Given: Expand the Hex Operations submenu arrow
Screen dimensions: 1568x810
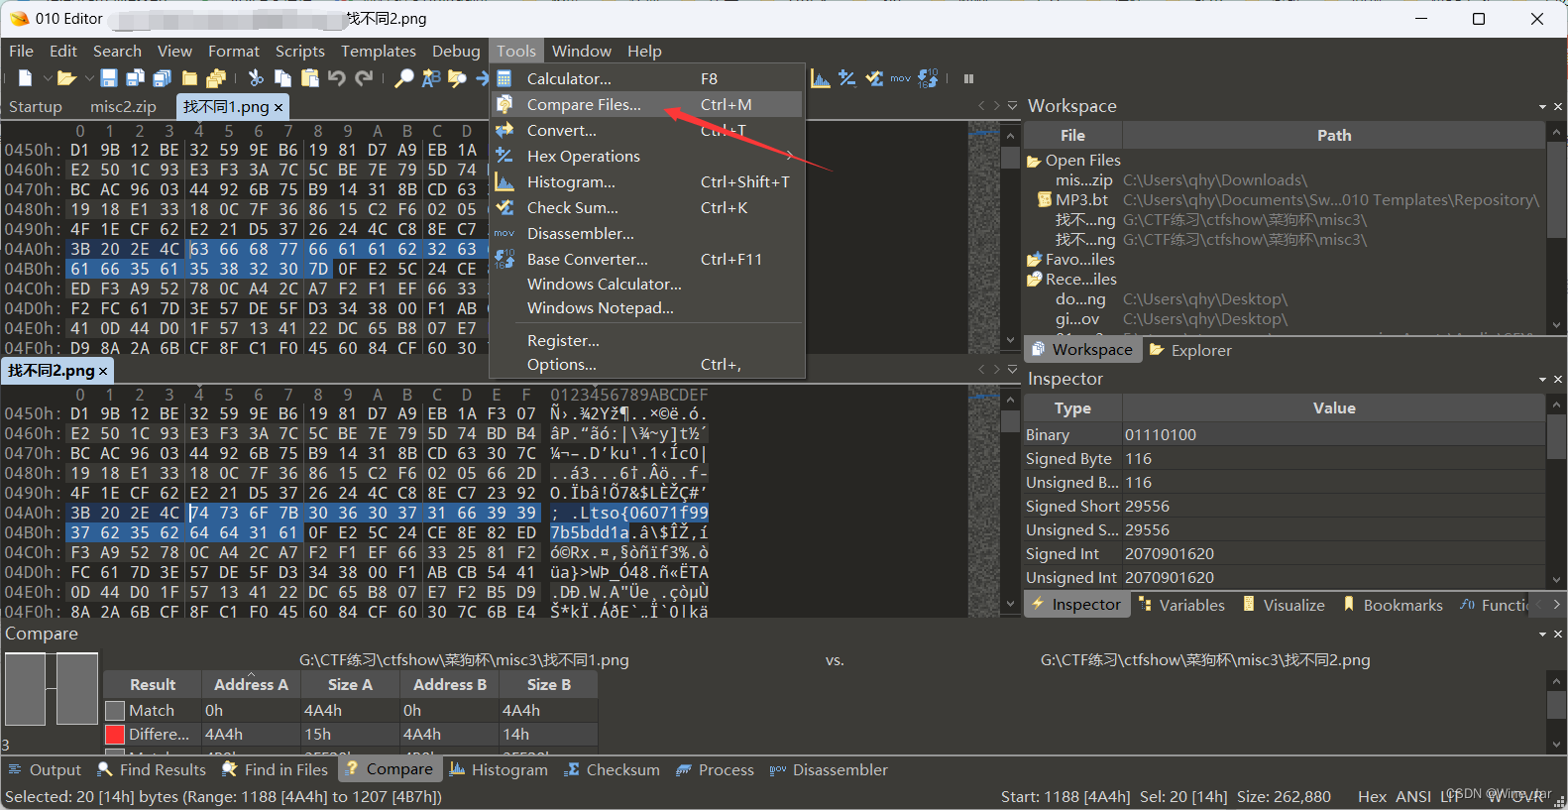Looking at the screenshot, I should (x=789, y=156).
